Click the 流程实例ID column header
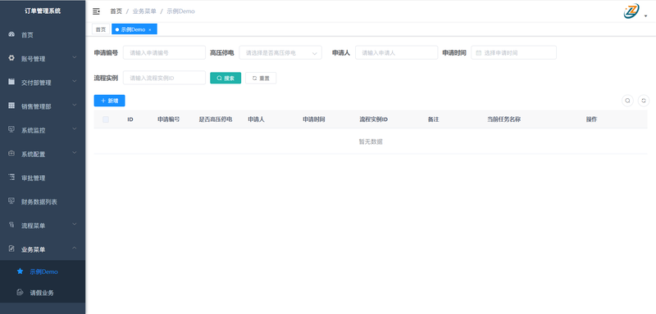 click(374, 119)
